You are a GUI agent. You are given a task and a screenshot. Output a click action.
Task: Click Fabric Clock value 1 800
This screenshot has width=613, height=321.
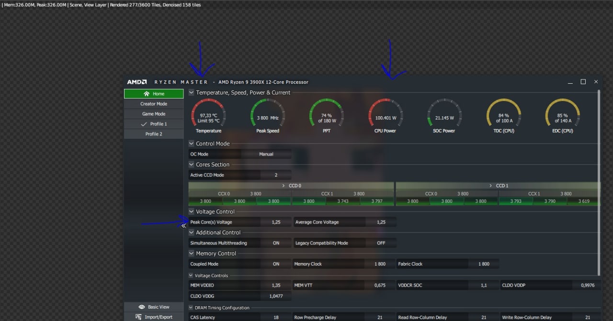484,264
